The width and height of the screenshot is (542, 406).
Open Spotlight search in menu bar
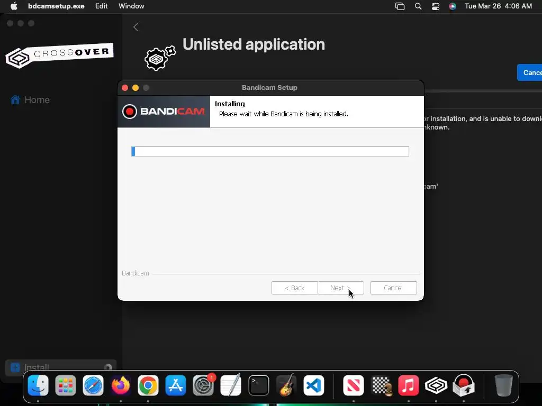(x=418, y=6)
